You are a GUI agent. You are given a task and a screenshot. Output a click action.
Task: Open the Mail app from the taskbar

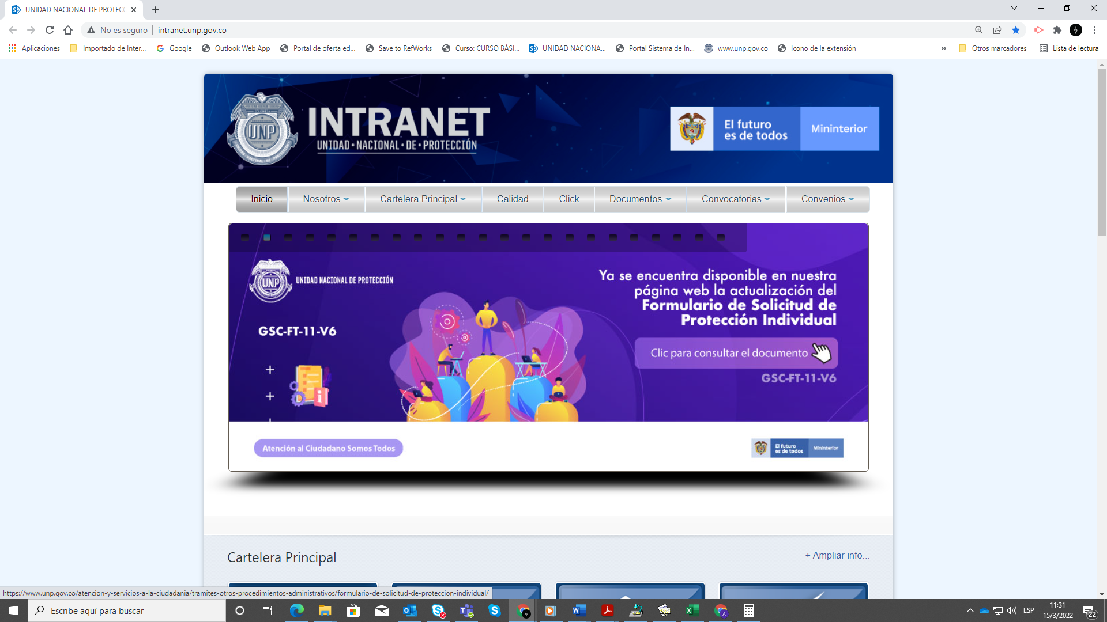coord(382,610)
